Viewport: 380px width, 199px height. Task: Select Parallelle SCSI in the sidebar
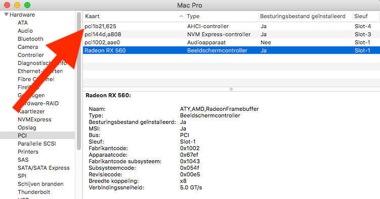[x=37, y=144]
